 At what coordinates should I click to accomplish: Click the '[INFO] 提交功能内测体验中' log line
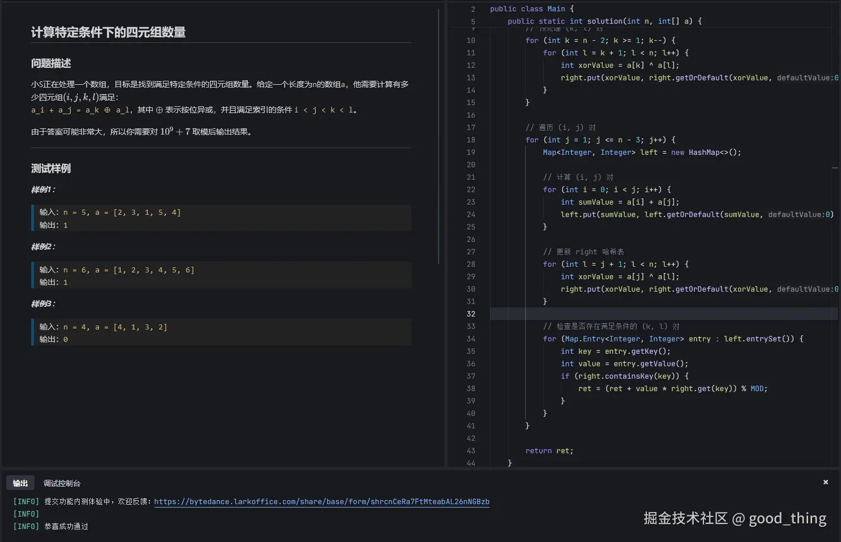251,501
